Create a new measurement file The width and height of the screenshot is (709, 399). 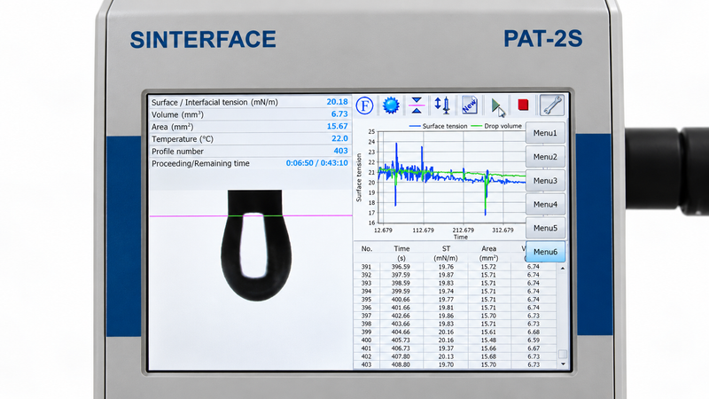(470, 106)
